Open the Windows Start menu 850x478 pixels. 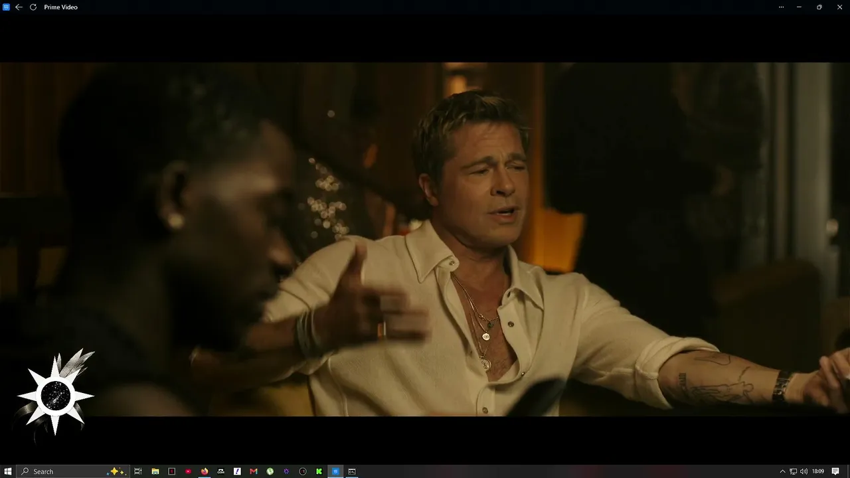click(x=8, y=471)
